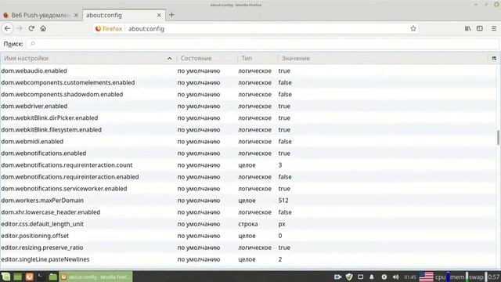Screen dimensions: 501x282
Task: Select the dom.webnotifications.enabled preference
Action: pyautogui.click(x=248, y=154)
